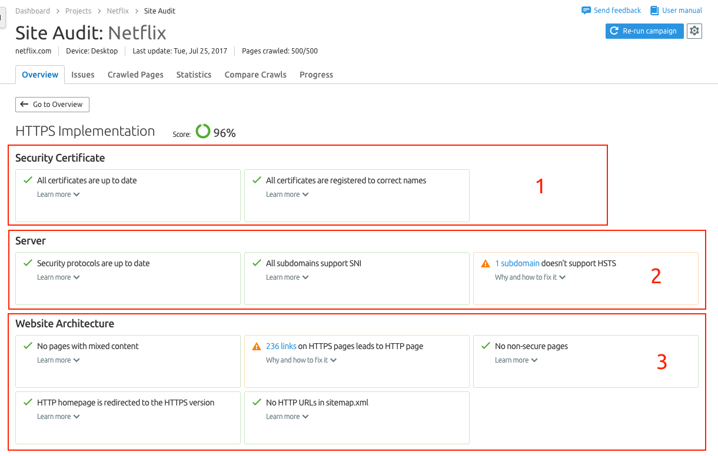The width and height of the screenshot is (718, 456).
Task: Click the warning icon beside 236 links
Action: click(x=257, y=347)
